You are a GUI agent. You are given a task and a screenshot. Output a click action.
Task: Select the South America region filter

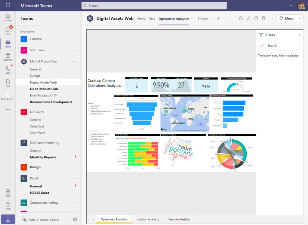[89, 113]
